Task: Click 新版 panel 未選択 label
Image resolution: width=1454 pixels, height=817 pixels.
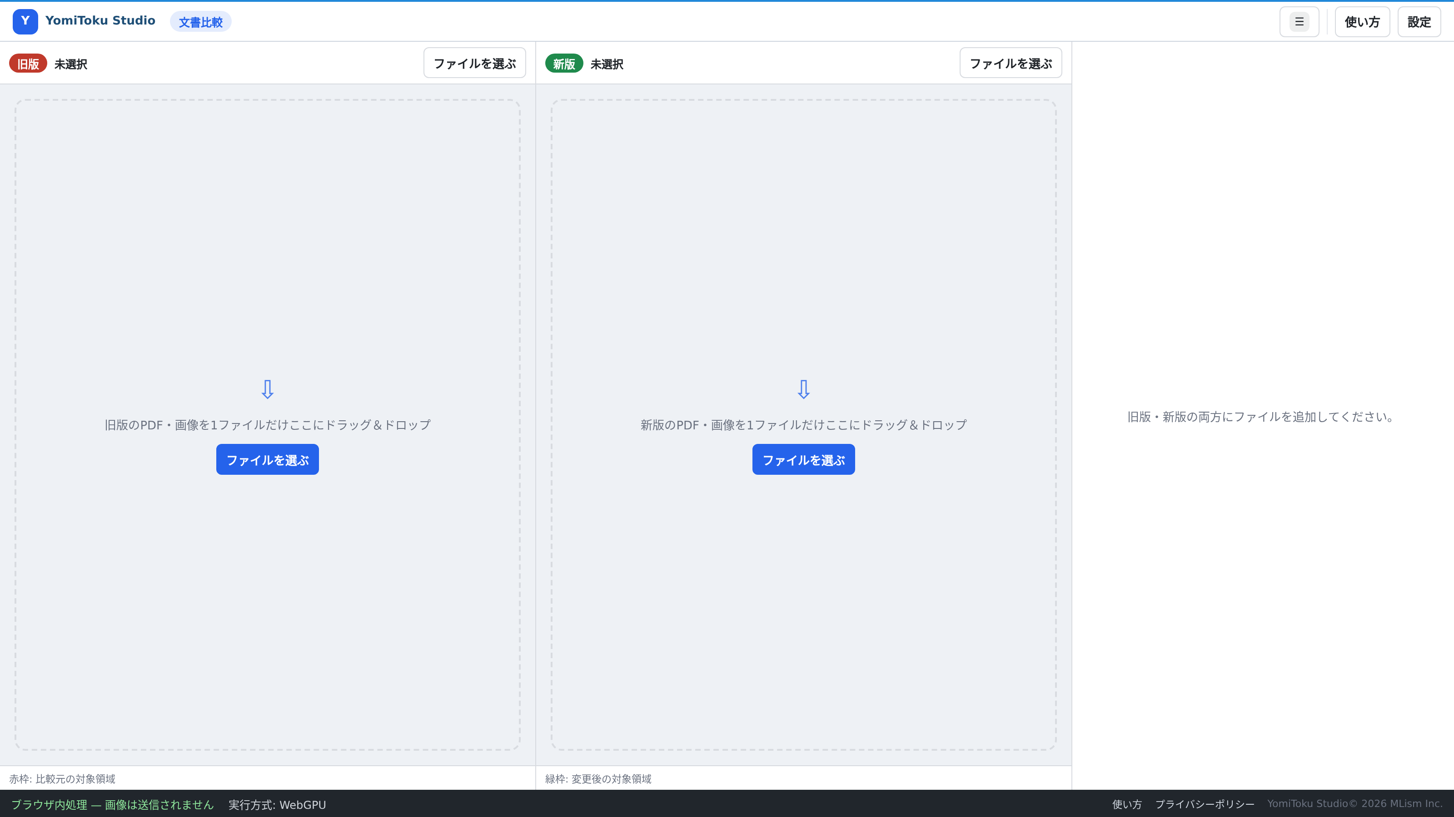Action: [607, 64]
